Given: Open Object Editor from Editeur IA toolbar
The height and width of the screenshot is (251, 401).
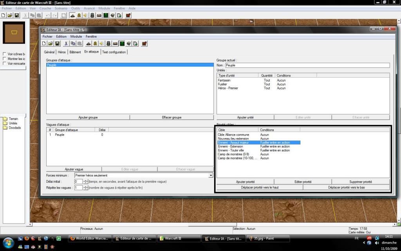Looking at the screenshot, I should pos(108,44).
